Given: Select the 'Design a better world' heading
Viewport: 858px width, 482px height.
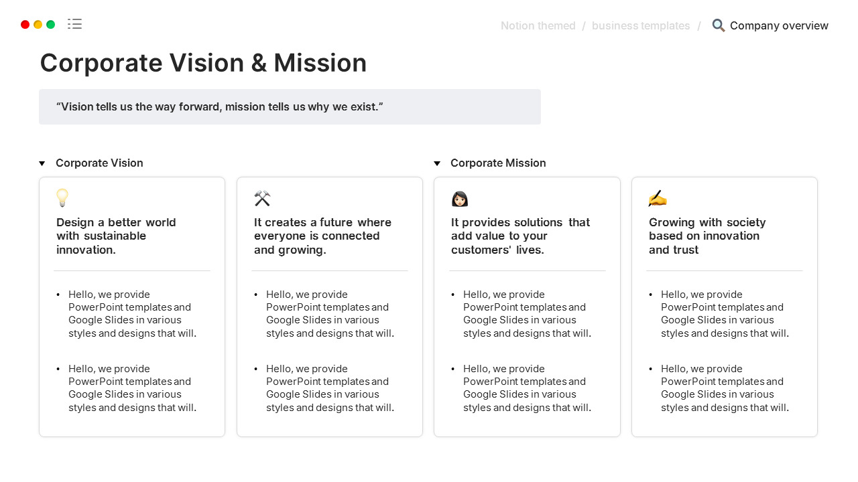Looking at the screenshot, I should click(116, 236).
